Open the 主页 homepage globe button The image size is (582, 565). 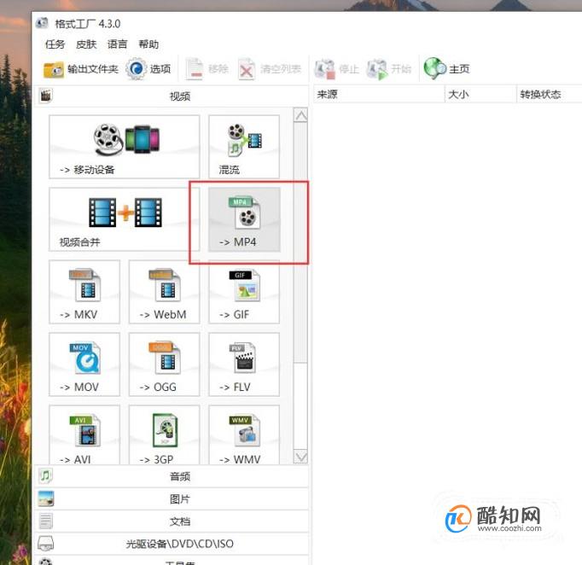tap(447, 69)
